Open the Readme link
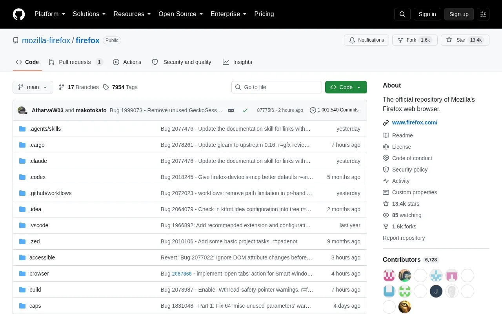The image size is (502, 314). pos(398,135)
